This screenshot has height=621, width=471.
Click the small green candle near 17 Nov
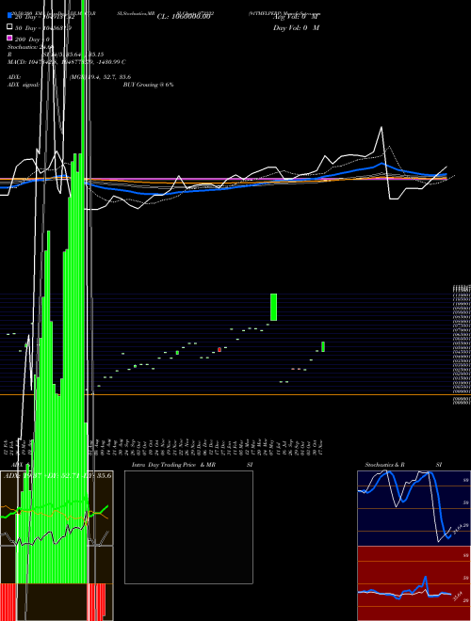pyautogui.click(x=323, y=346)
